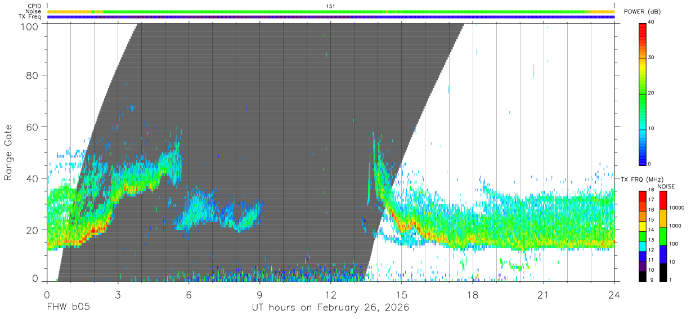This screenshot has height=319, width=691.
Task: Click the y-axis label 20
Action: (x=32, y=230)
